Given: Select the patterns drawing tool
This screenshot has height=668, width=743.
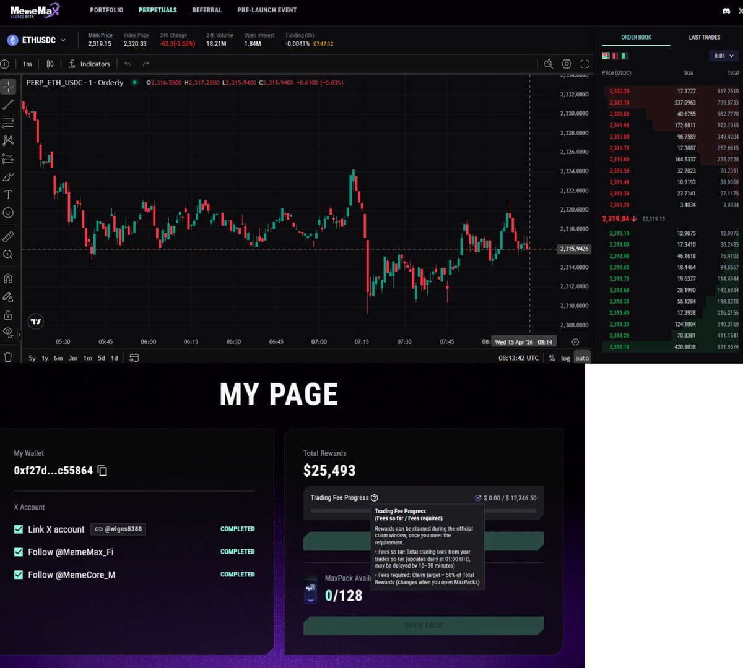Looking at the screenshot, I should coord(8,140).
